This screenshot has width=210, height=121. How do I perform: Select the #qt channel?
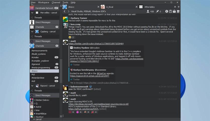pos(44,74)
